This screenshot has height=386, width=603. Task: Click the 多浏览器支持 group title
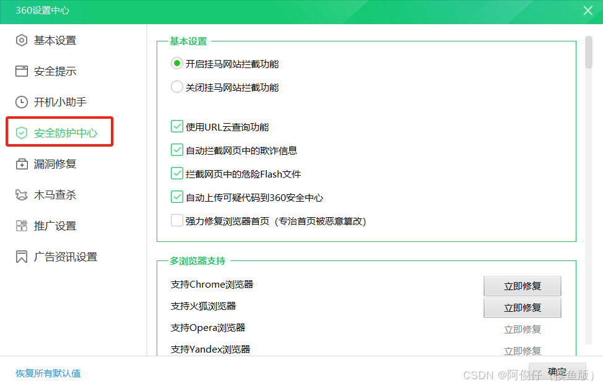tap(197, 261)
